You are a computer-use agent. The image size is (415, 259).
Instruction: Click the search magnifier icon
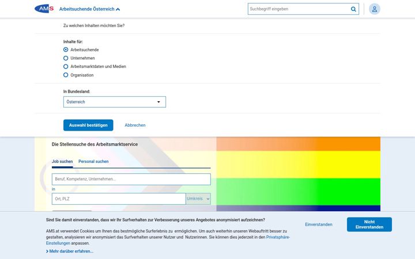coord(353,9)
